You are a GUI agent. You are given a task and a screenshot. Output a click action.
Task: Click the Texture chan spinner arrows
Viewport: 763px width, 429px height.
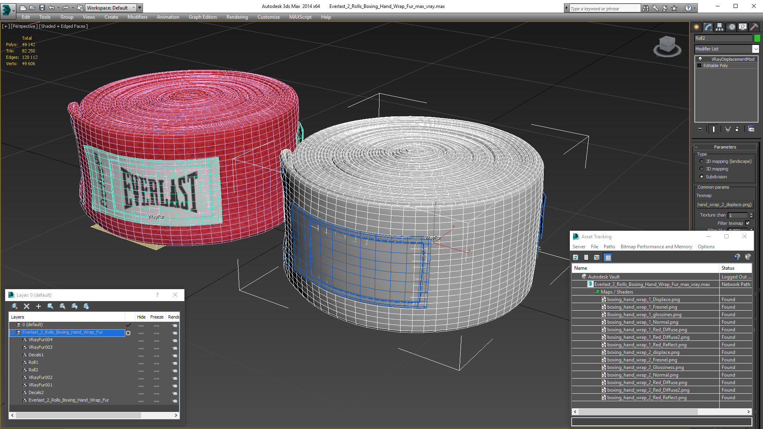click(x=751, y=215)
